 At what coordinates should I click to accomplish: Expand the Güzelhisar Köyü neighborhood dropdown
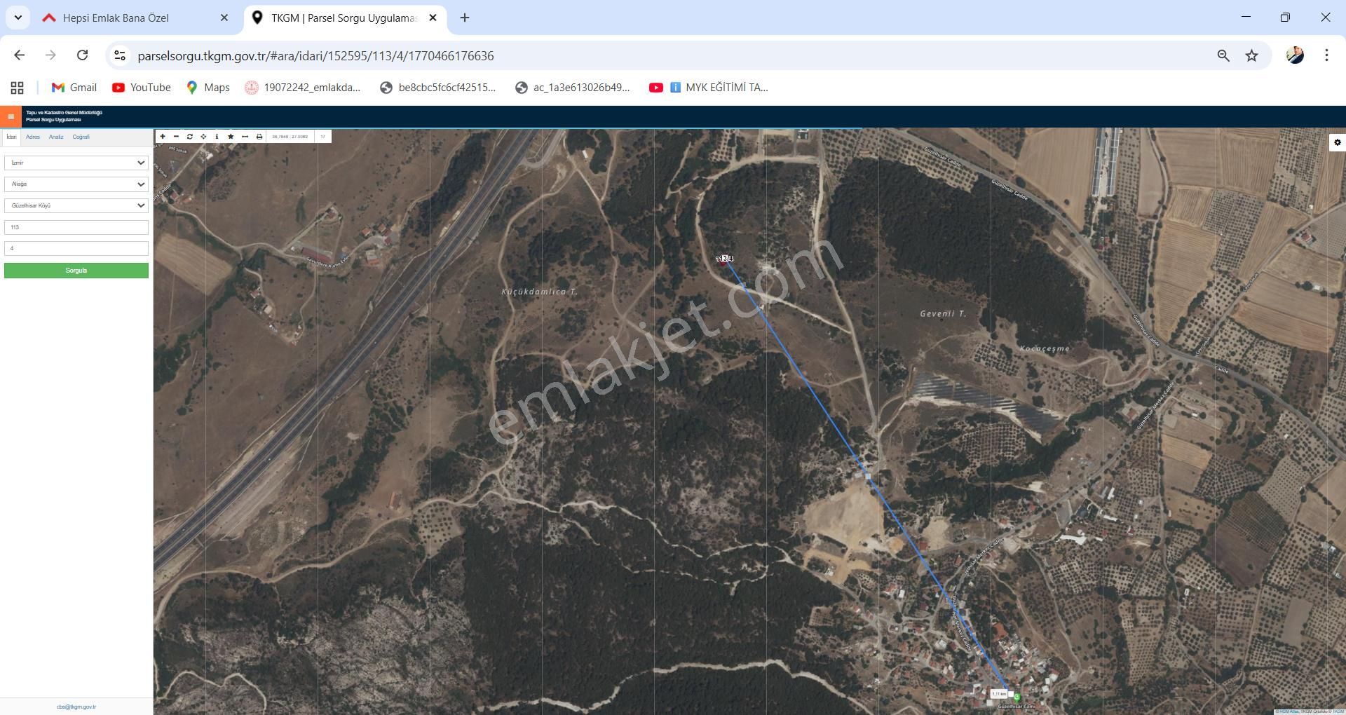[x=76, y=205]
